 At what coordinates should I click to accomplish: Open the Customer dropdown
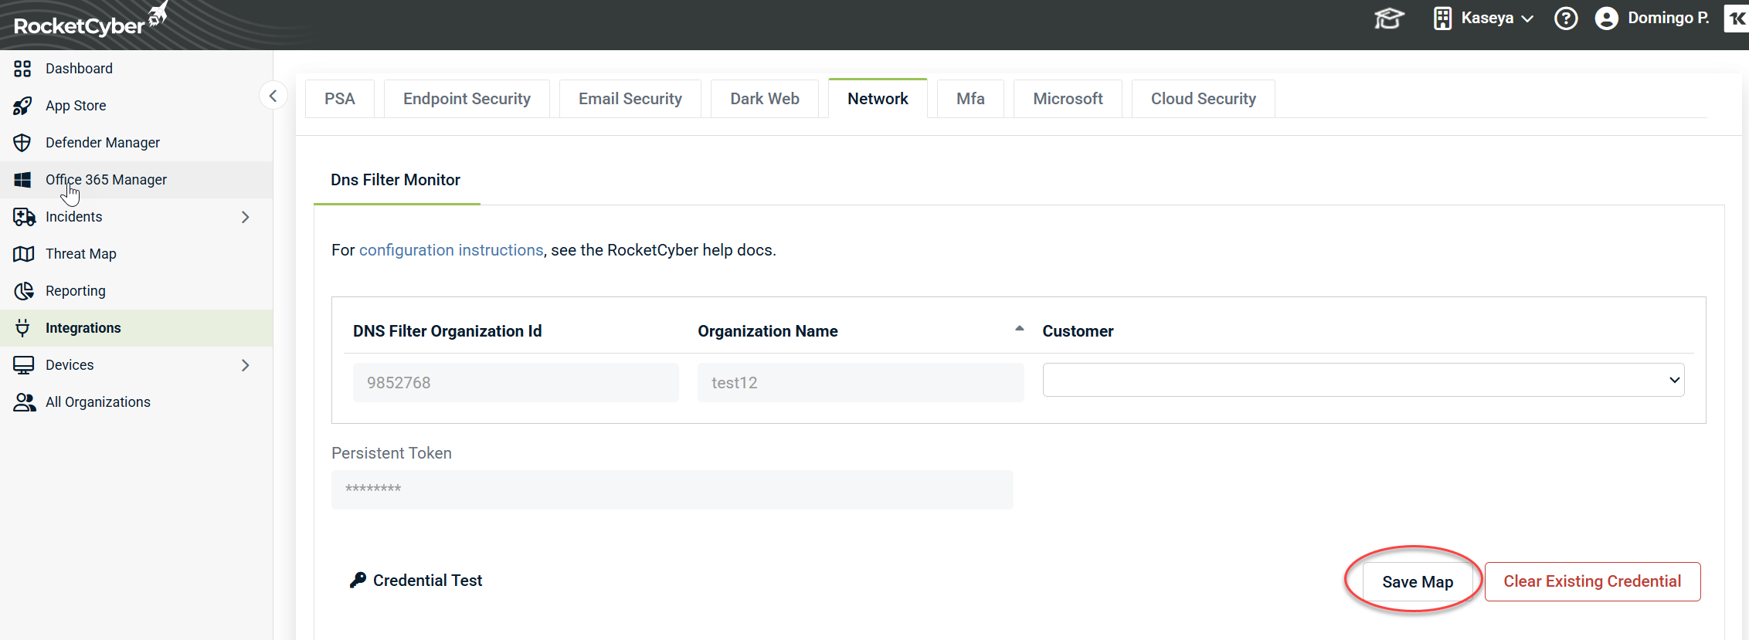tap(1363, 380)
